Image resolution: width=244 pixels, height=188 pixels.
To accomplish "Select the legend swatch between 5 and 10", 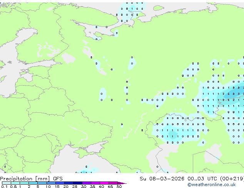I will 42,183.
